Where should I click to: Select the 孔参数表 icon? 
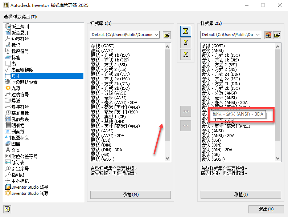[8, 119]
